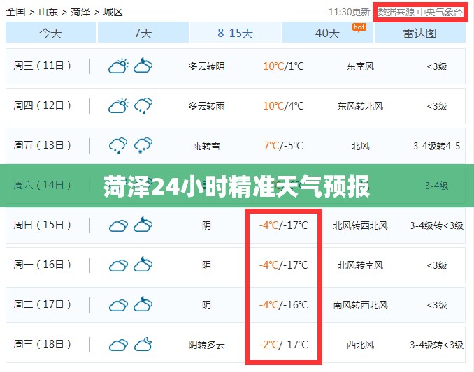Click the 多云转雨 weather description

206,106
